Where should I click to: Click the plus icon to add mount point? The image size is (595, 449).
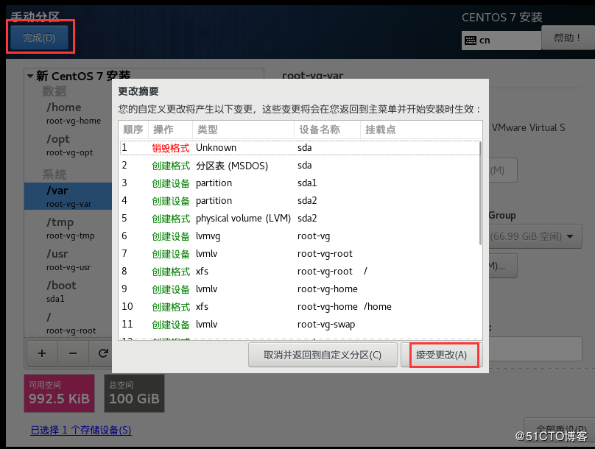42,353
